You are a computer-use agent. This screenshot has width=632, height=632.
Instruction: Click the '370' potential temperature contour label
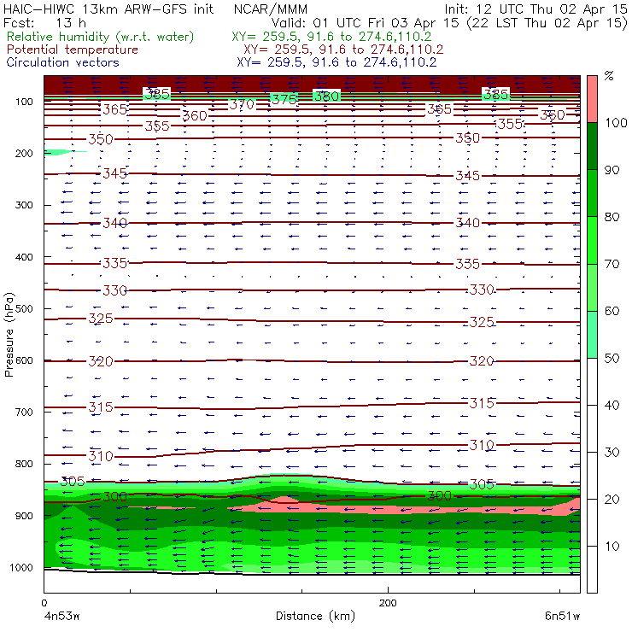pos(242,105)
